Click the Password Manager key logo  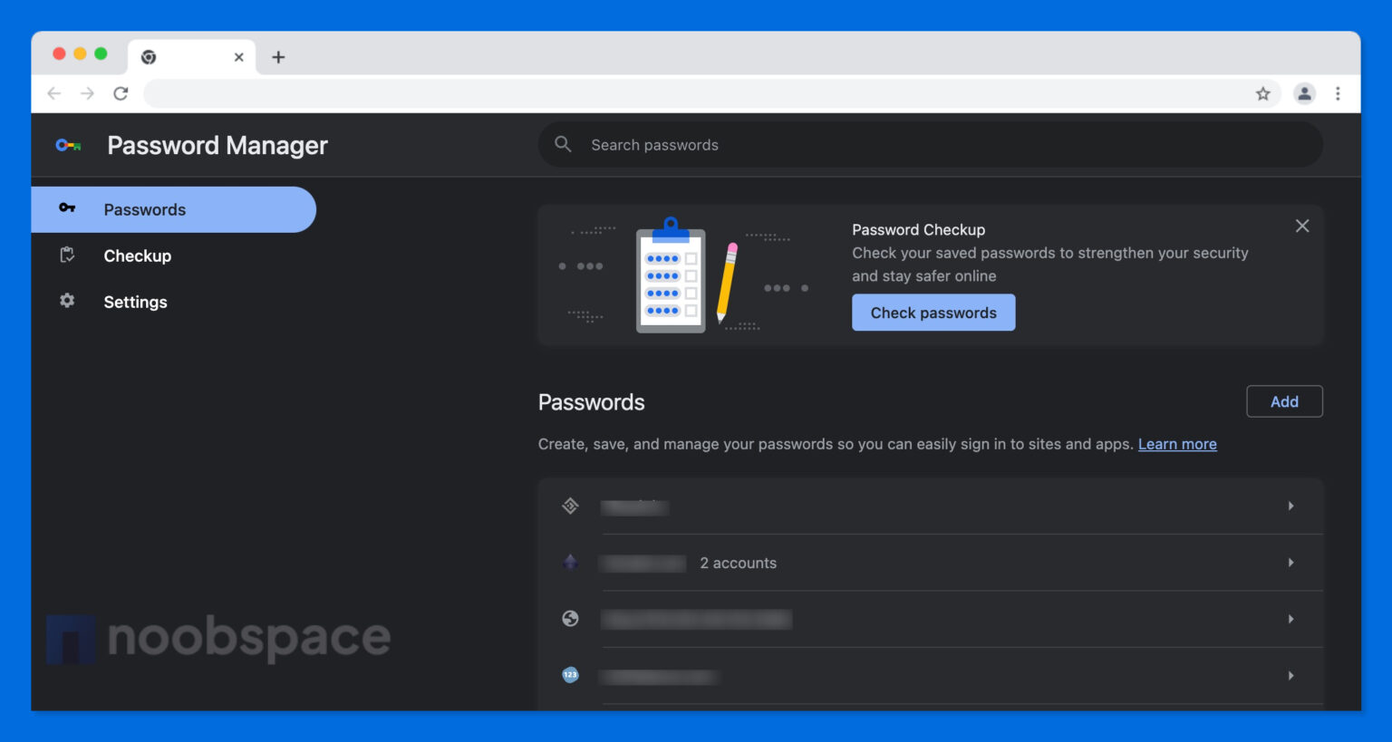67,144
